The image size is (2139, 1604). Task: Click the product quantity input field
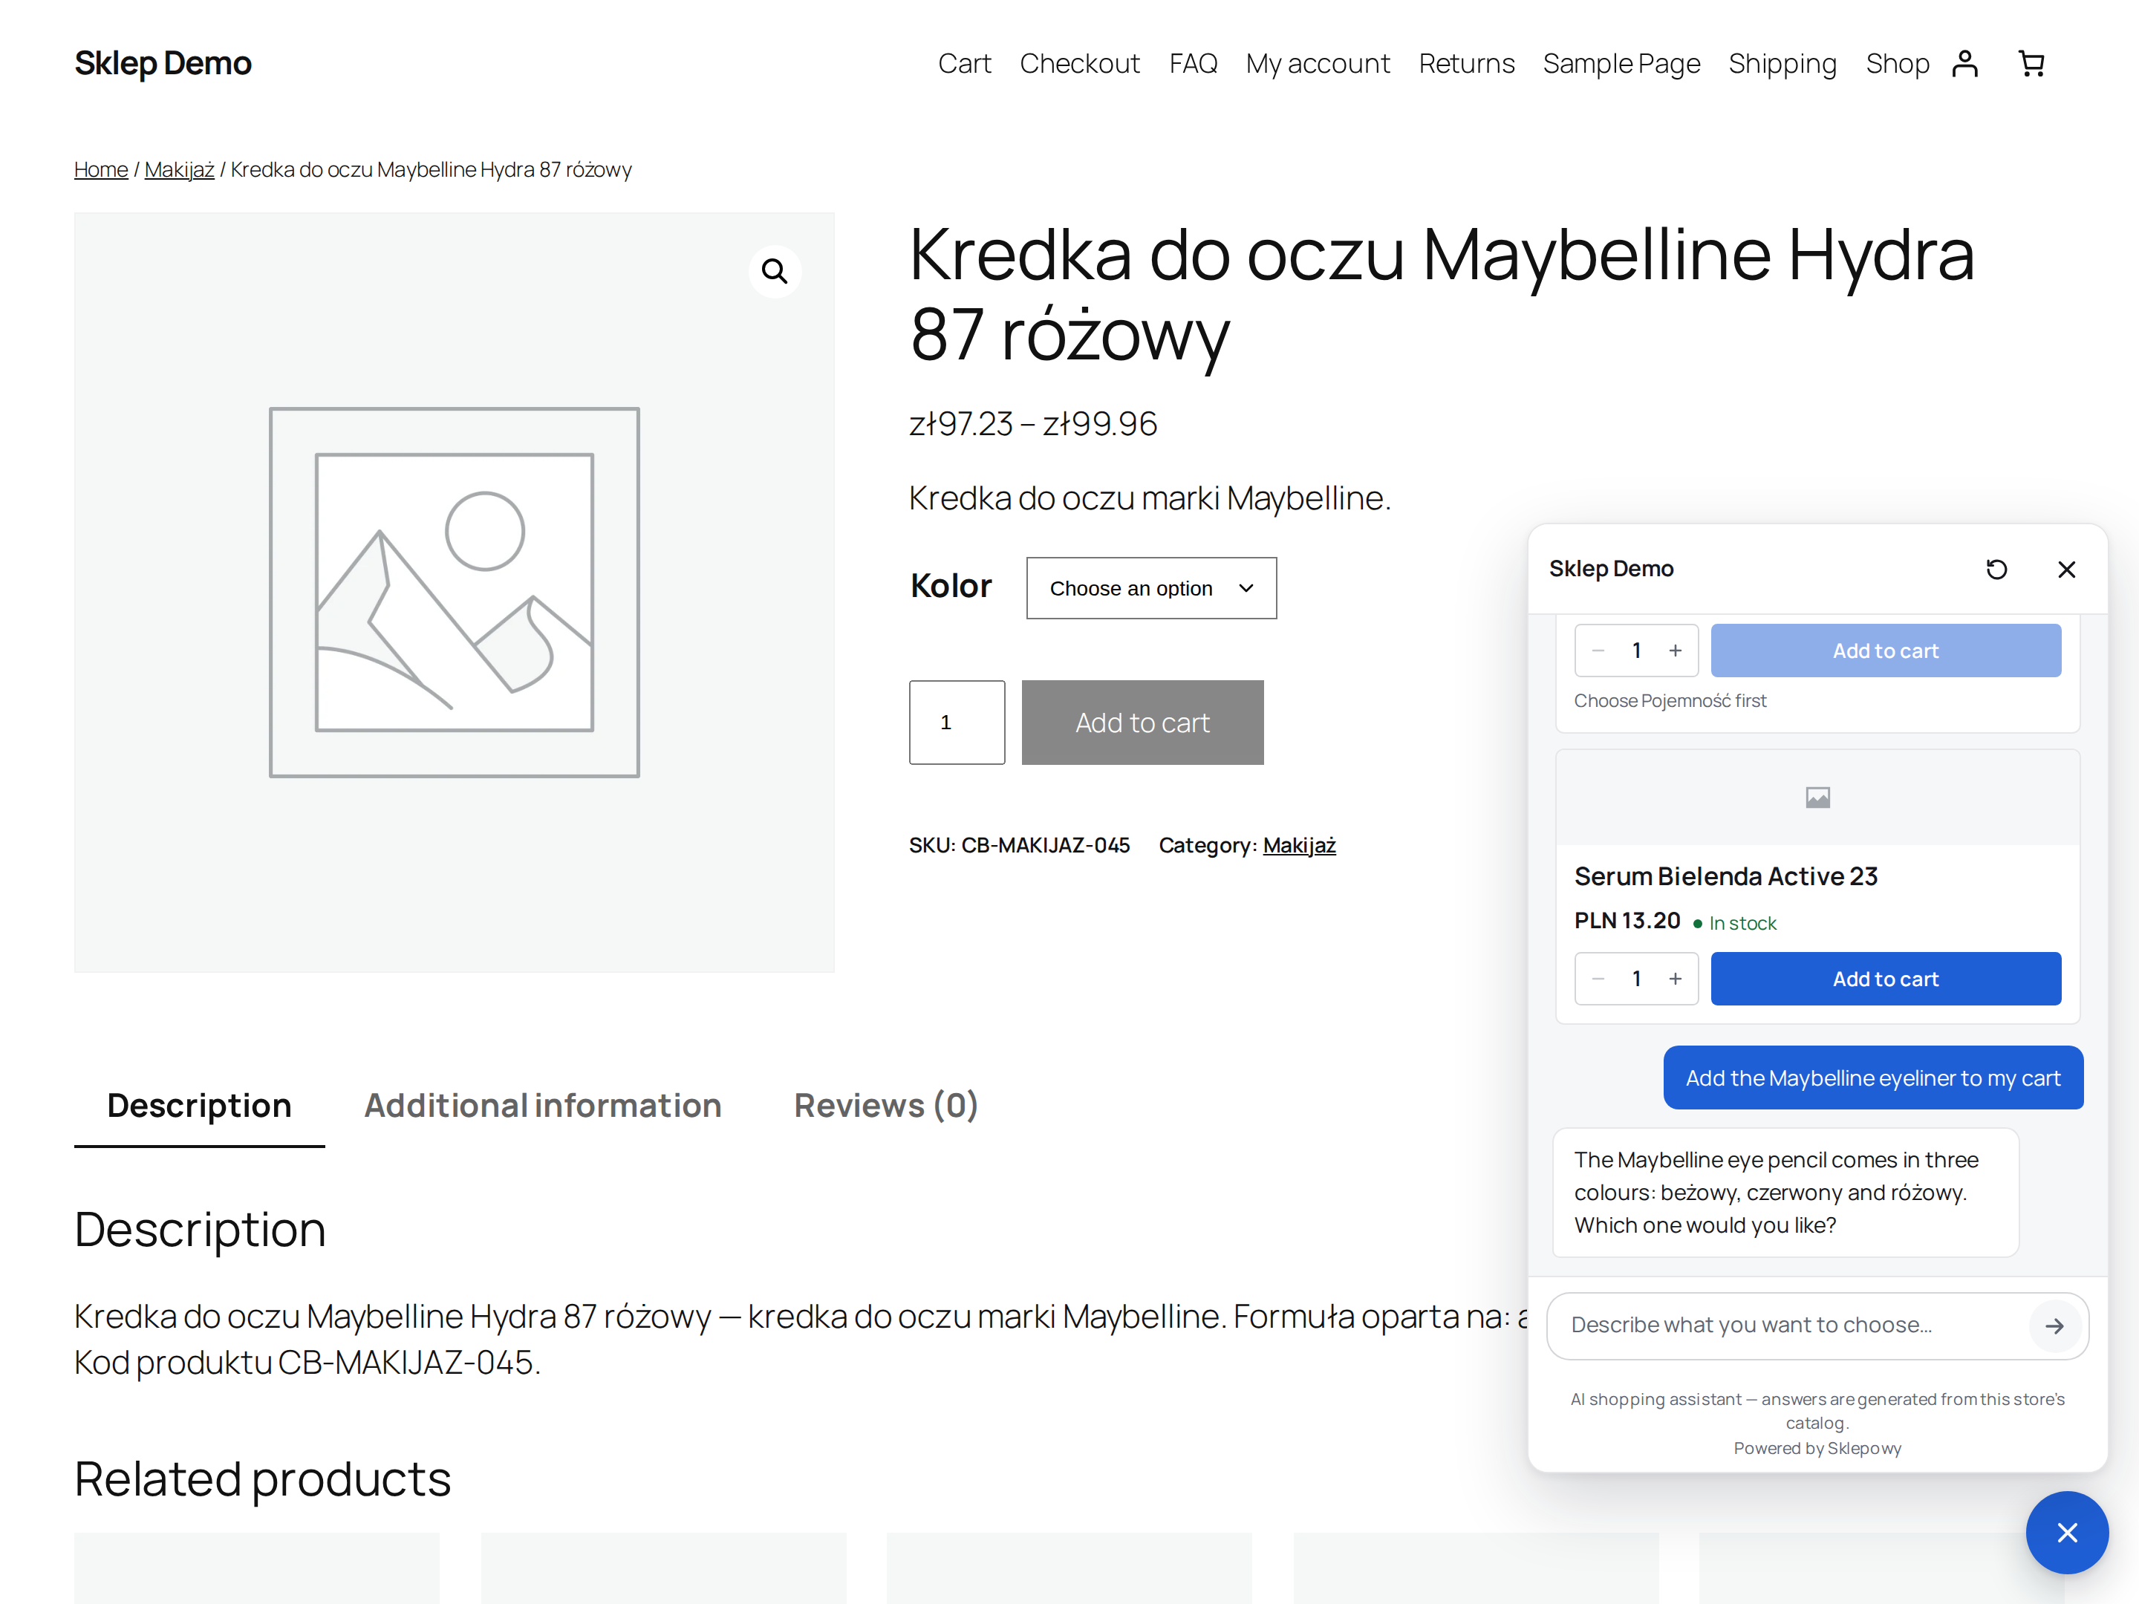click(x=957, y=723)
